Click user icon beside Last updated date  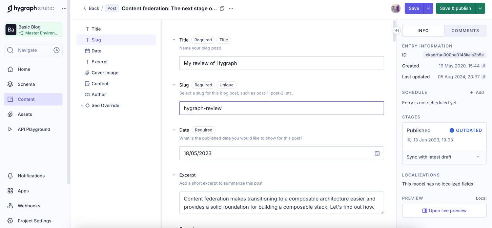point(484,77)
